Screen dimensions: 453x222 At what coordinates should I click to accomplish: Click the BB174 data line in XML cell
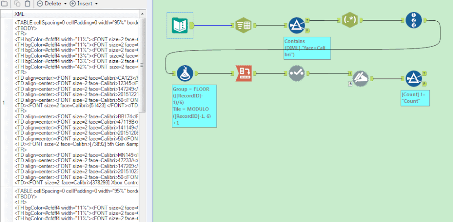point(77,116)
